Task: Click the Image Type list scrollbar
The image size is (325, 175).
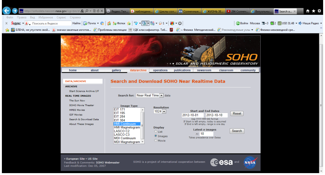Action: click(x=142, y=126)
